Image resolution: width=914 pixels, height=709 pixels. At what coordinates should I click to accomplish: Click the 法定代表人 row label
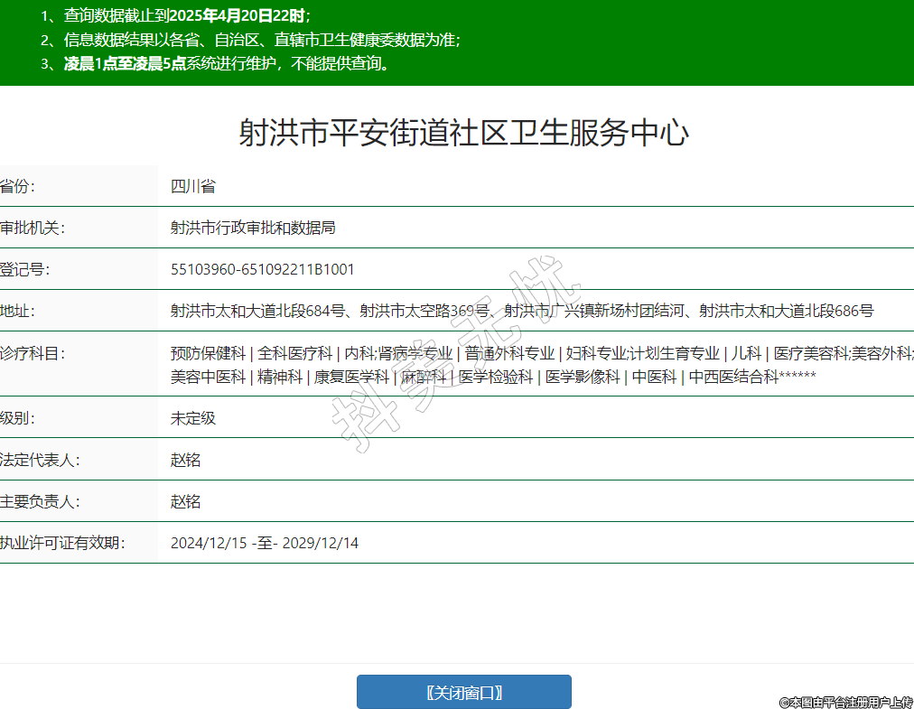(x=40, y=460)
